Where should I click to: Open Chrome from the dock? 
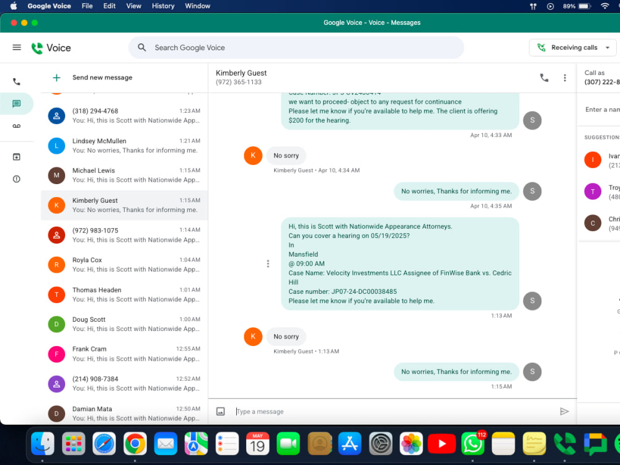tap(135, 444)
